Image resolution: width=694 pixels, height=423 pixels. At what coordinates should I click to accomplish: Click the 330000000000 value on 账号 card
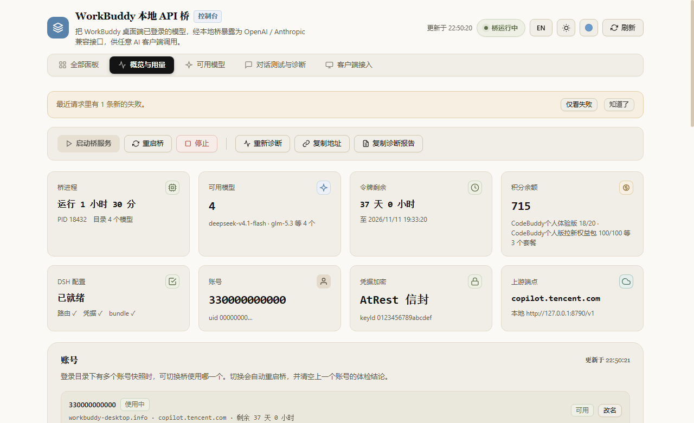[247, 300]
